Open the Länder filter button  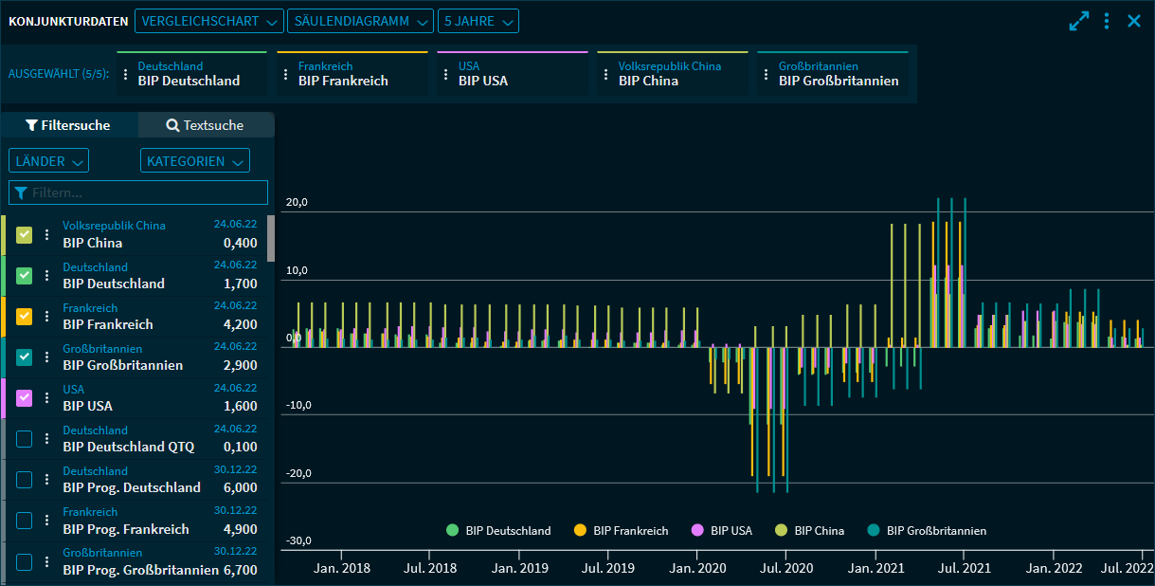(48, 161)
